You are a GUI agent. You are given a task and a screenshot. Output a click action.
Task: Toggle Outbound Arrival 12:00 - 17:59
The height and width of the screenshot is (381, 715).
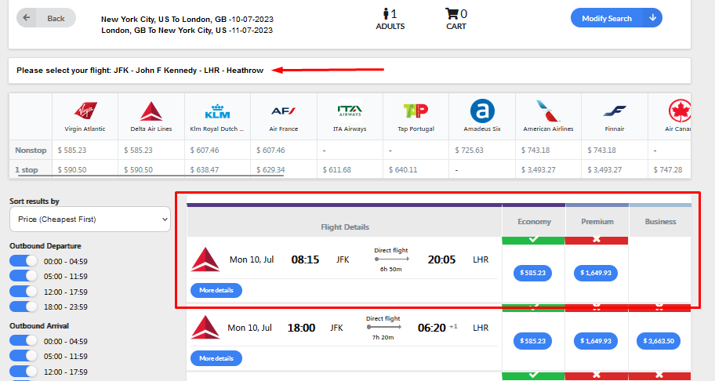(24, 372)
